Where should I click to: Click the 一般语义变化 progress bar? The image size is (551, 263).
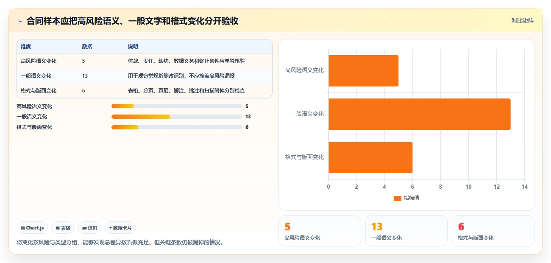pyautogui.click(x=176, y=117)
